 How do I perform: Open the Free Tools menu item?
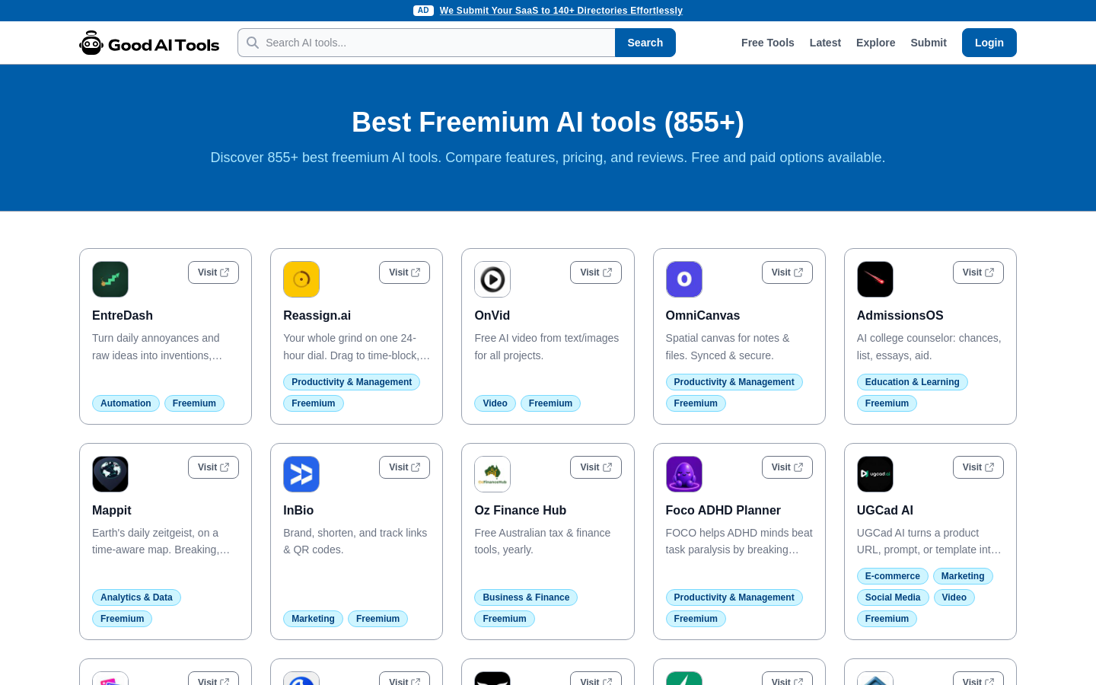768,43
